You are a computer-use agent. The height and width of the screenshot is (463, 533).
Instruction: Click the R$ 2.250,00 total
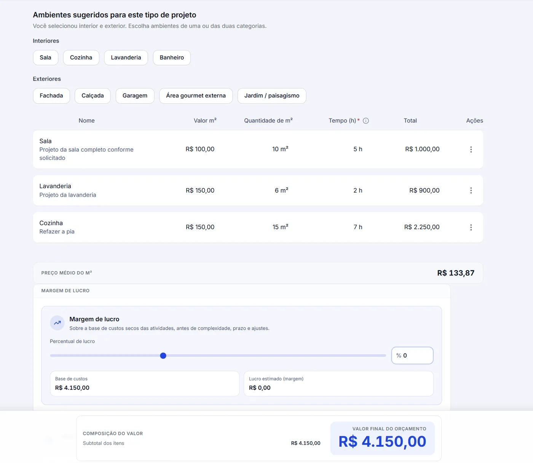422,227
